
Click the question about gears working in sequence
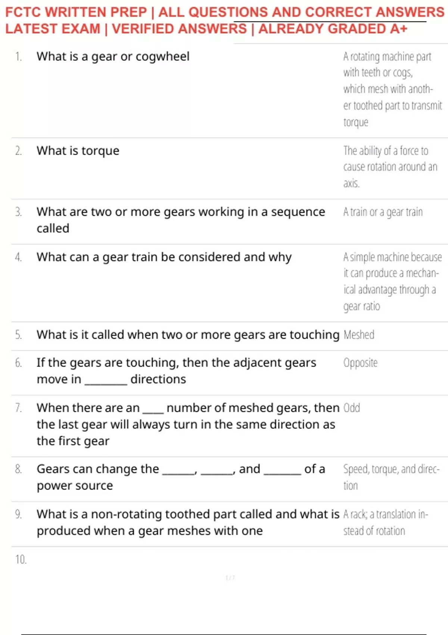(181, 220)
